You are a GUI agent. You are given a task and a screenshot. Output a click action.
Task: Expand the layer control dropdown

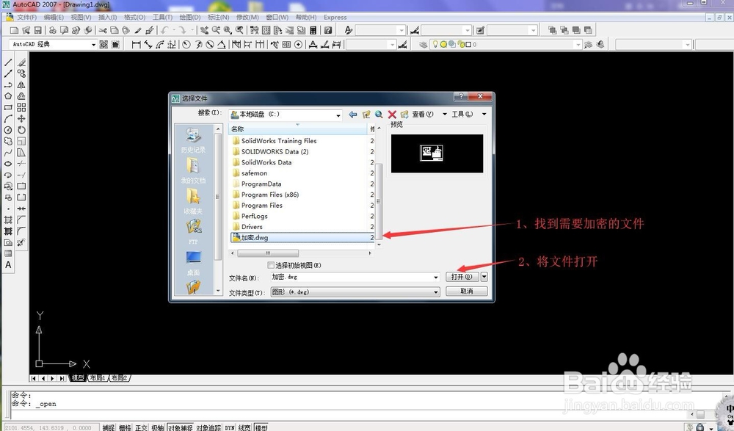point(578,45)
